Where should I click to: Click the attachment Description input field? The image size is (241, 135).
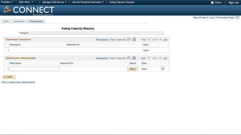point(34,69)
